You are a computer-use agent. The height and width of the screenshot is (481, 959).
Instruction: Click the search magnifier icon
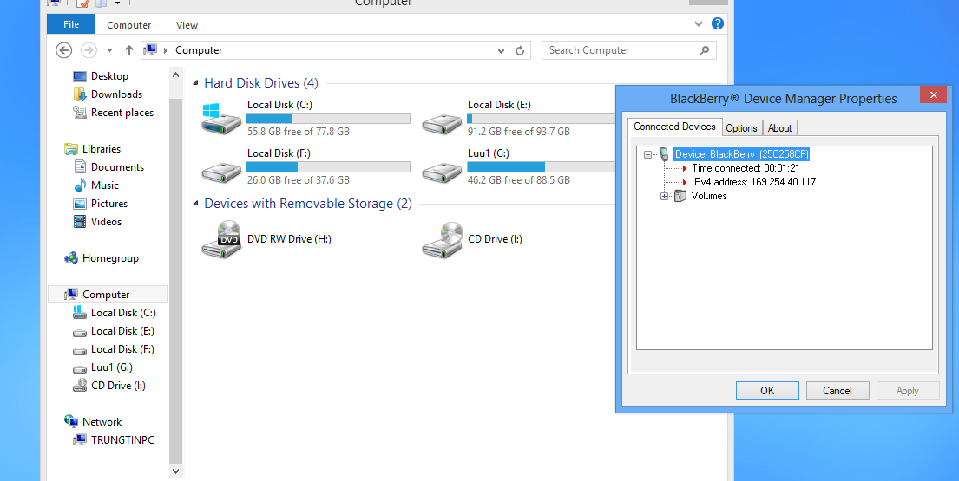click(705, 50)
